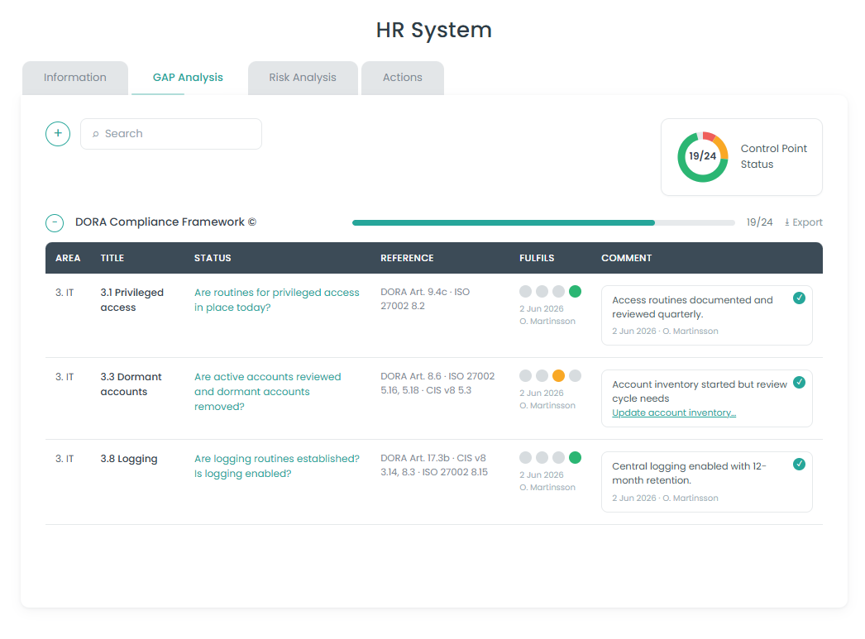The width and height of the screenshot is (865, 639).
Task: Click the HR System page title
Action: [x=433, y=30]
